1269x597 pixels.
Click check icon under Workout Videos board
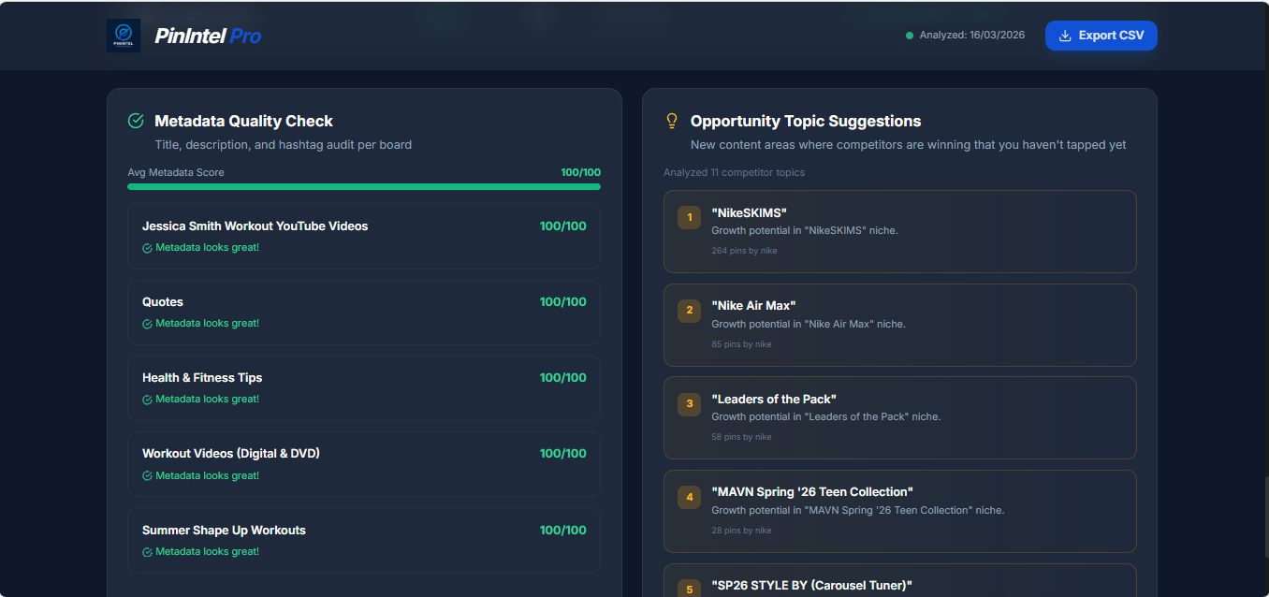[x=147, y=476]
